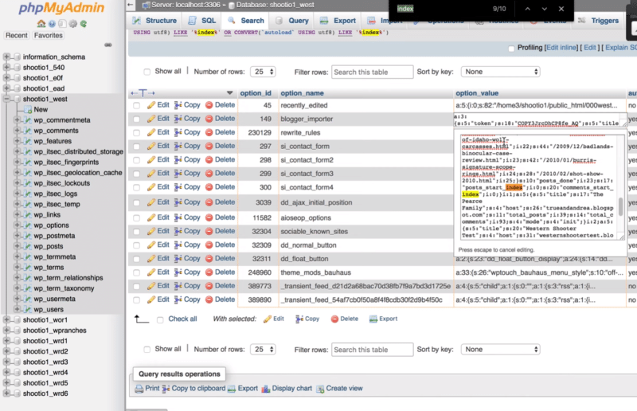This screenshot has width=637, height=411.
Task: Open the bottom Number of rows dropdown
Action: [x=263, y=349]
